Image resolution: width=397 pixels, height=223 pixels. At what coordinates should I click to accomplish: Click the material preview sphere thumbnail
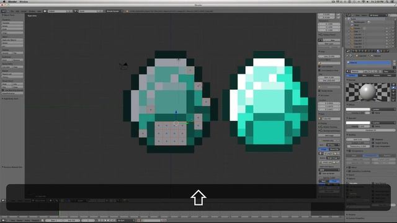pyautogui.click(x=368, y=92)
